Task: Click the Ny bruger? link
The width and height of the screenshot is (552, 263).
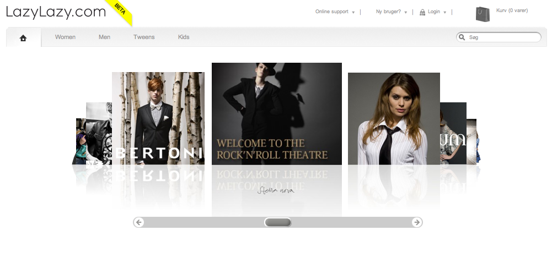Action: (x=388, y=12)
